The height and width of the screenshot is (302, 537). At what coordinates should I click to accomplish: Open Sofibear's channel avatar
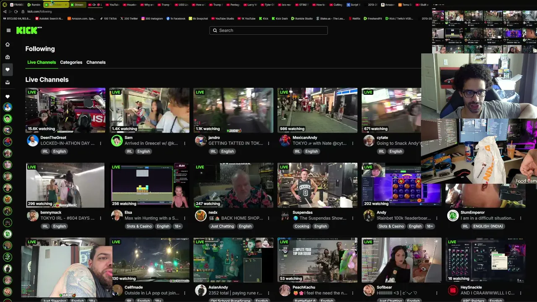coord(369,290)
